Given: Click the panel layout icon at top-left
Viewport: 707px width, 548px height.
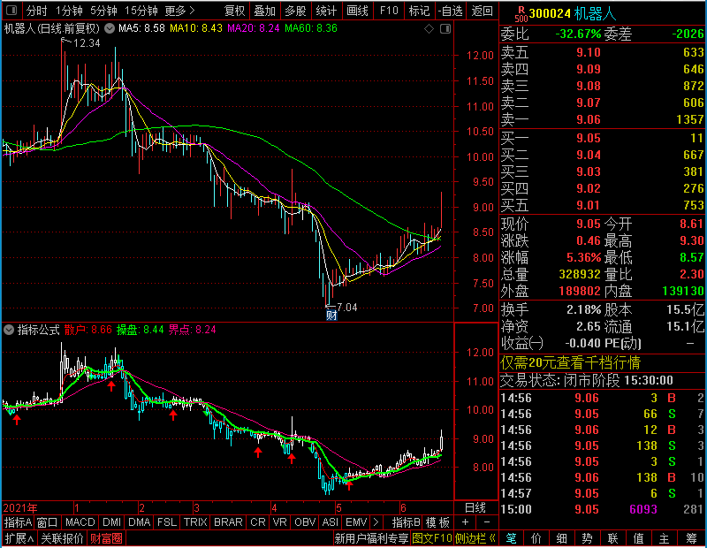Looking at the screenshot, I should [x=11, y=10].
